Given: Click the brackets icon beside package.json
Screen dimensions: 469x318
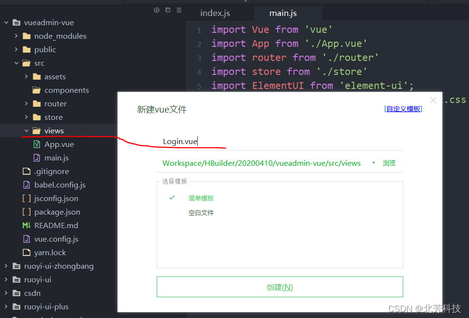Looking at the screenshot, I should (27, 212).
